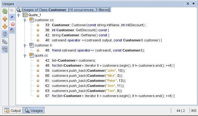Click the Usages panel title label

pyautogui.click(x=8, y=4)
